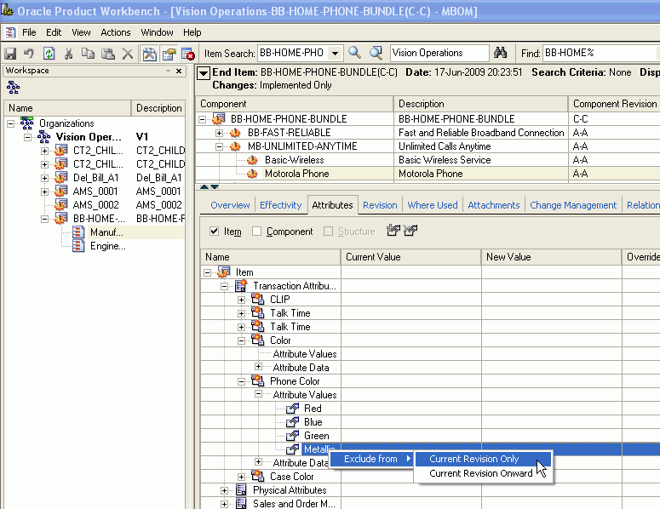This screenshot has width=660, height=509.
Task: Switch to the Effectivity tab
Action: 281,205
